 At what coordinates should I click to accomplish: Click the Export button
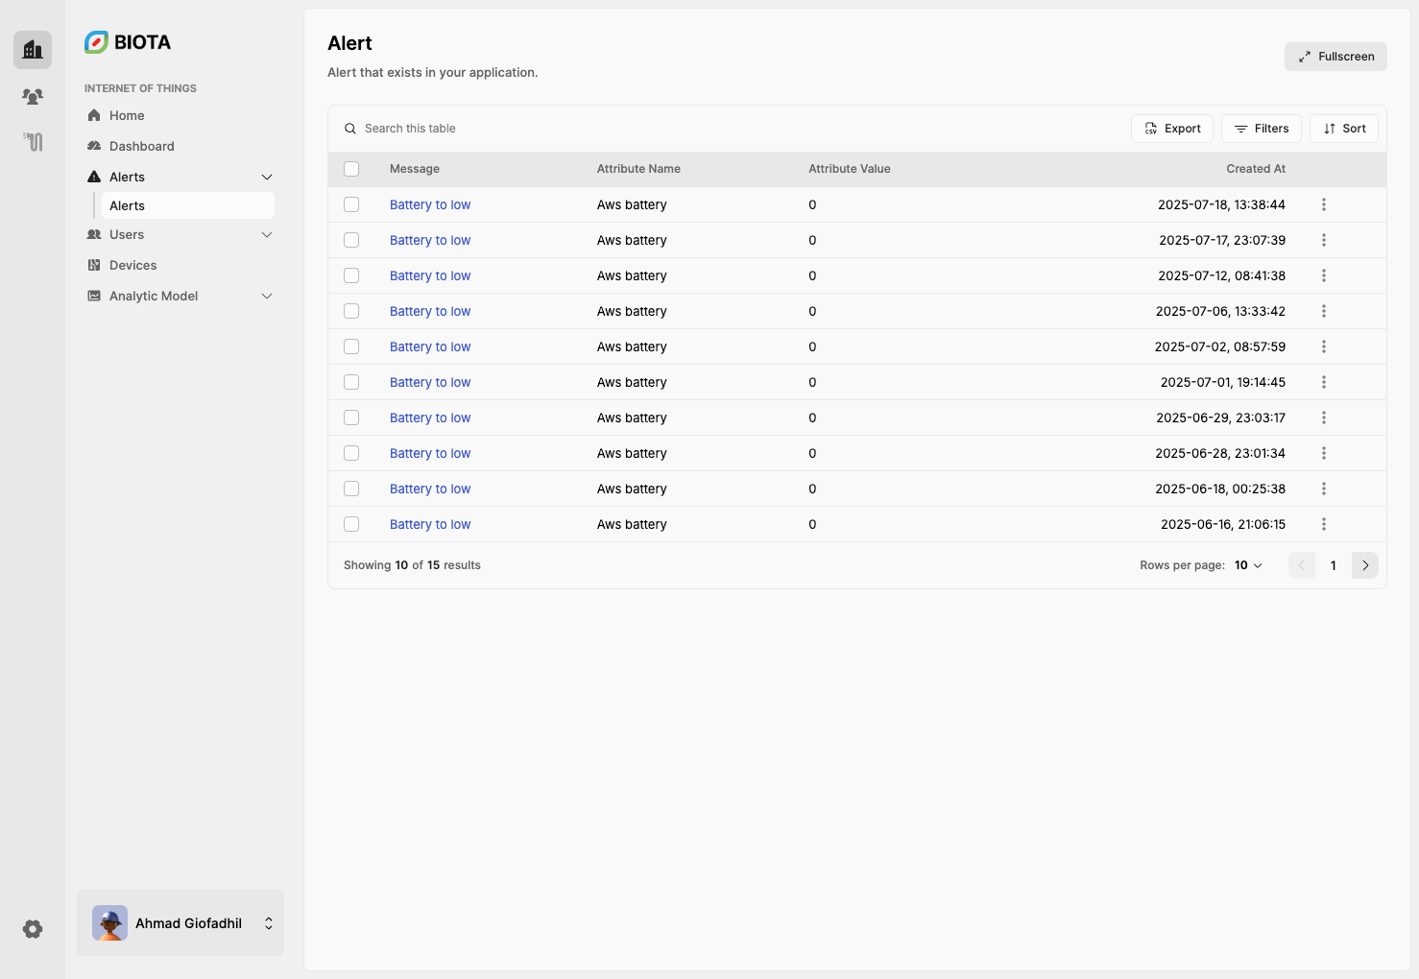pos(1172,129)
